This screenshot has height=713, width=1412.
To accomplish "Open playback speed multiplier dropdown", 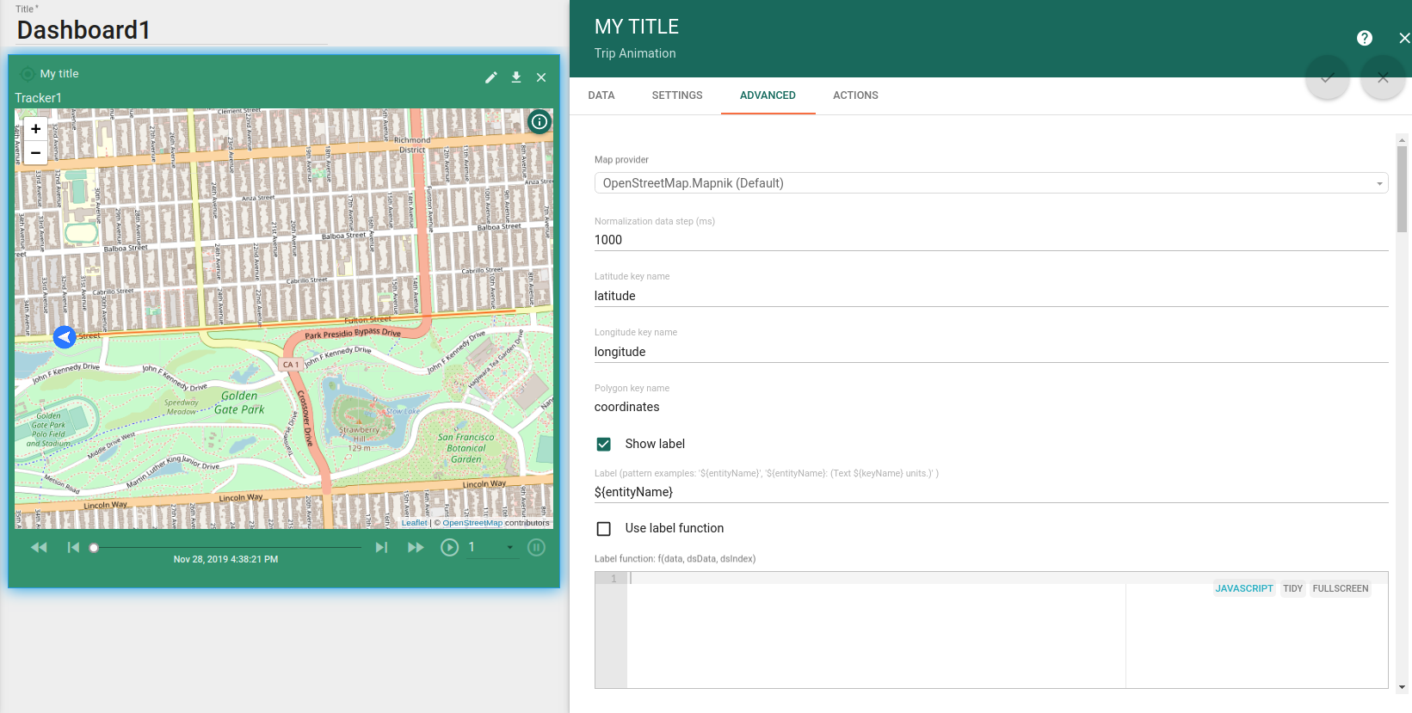I will coord(492,547).
